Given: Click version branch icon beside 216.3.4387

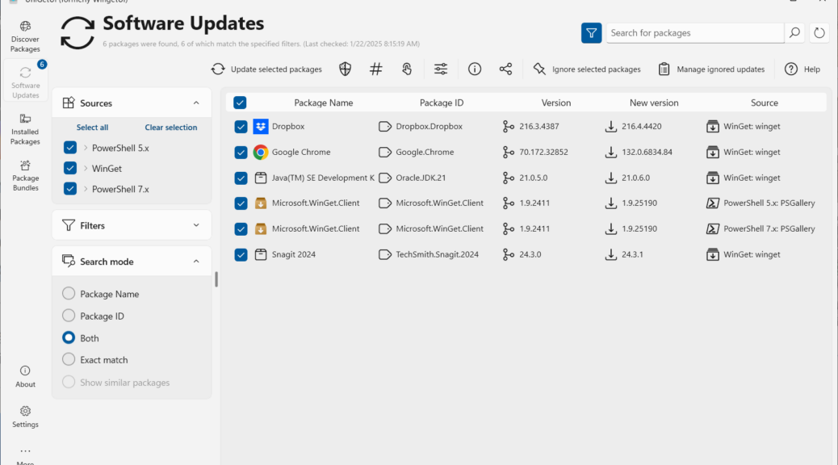Looking at the screenshot, I should 509,127.
